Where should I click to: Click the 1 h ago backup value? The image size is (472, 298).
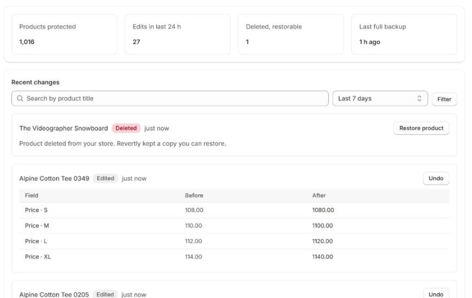[x=369, y=42]
